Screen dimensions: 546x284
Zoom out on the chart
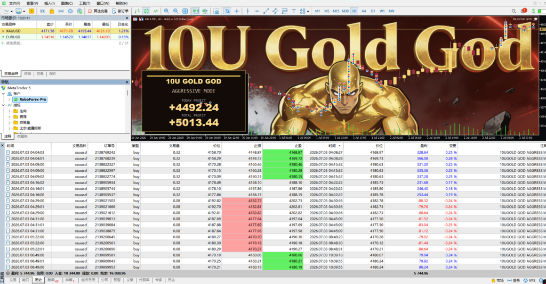pyautogui.click(x=175, y=11)
